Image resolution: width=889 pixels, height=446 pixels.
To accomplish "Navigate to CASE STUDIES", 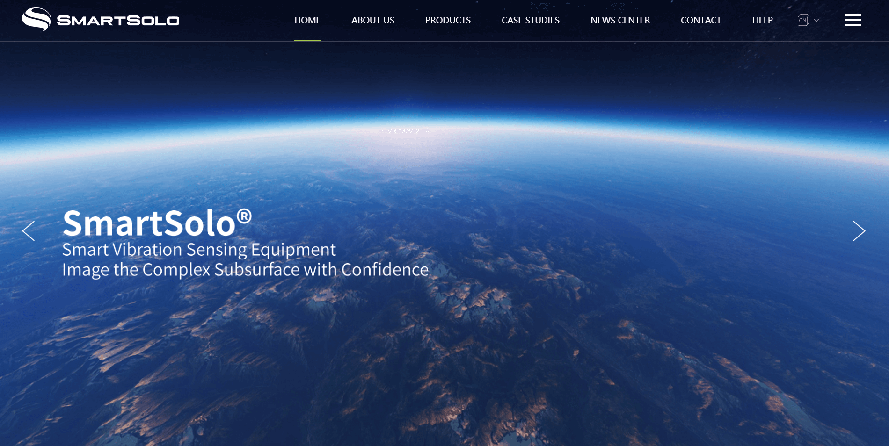I will click(530, 20).
